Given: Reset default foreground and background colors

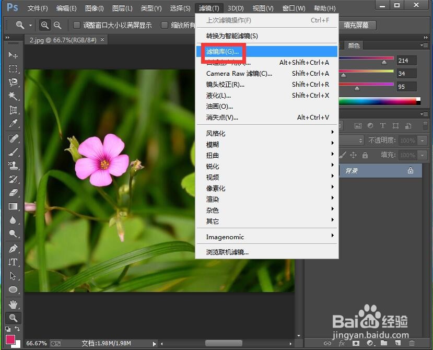Looking at the screenshot, I should coord(8,329).
